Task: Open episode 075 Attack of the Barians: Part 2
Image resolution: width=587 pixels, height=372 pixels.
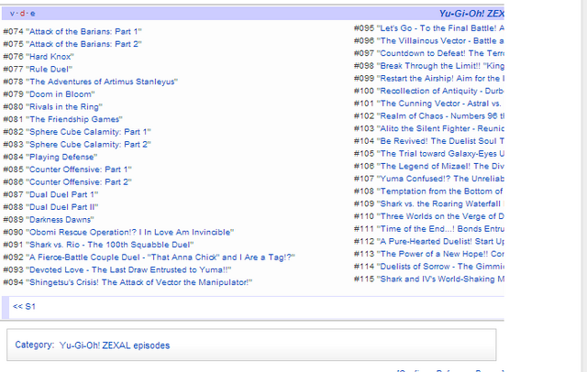Action: (x=83, y=44)
